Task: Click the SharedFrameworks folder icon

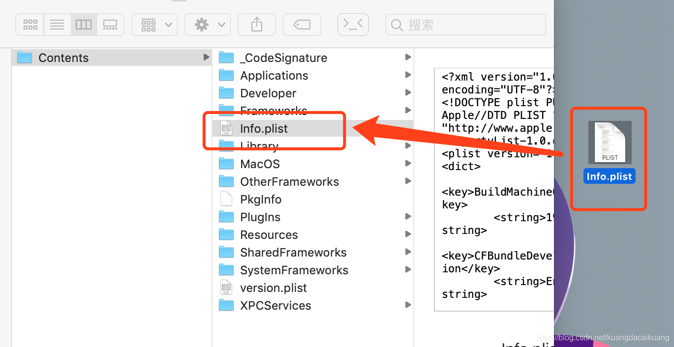Action: point(226,252)
